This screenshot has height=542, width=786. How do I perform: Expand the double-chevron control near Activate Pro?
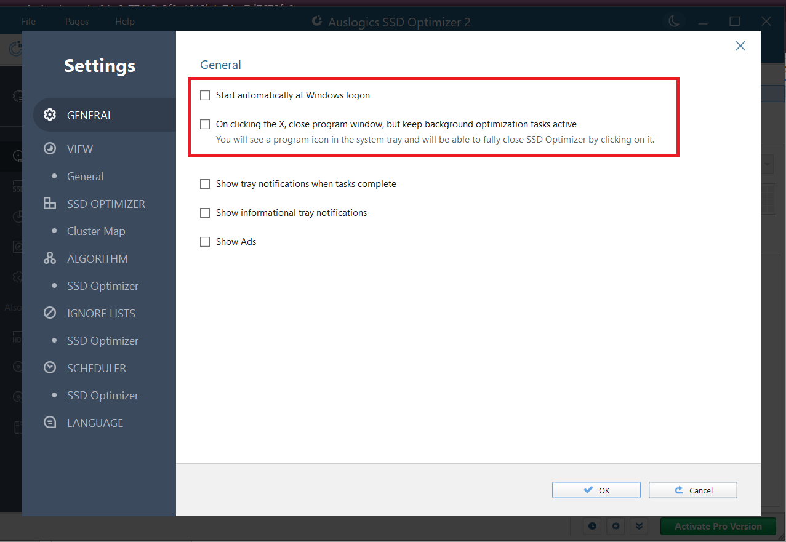(x=638, y=526)
